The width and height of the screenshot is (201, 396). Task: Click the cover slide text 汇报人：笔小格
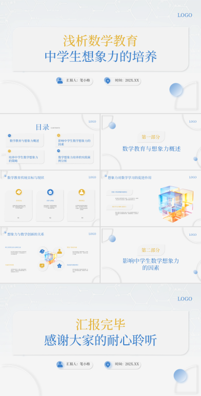78,80
